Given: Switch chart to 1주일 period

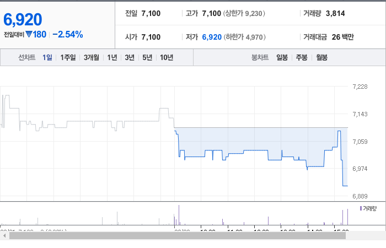Looking at the screenshot, I should (x=68, y=57).
